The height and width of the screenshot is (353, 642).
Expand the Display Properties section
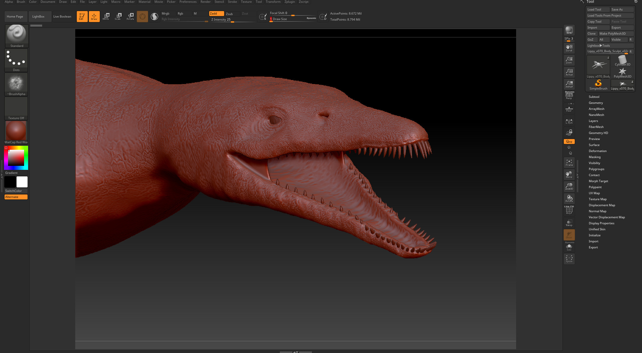tap(601, 223)
